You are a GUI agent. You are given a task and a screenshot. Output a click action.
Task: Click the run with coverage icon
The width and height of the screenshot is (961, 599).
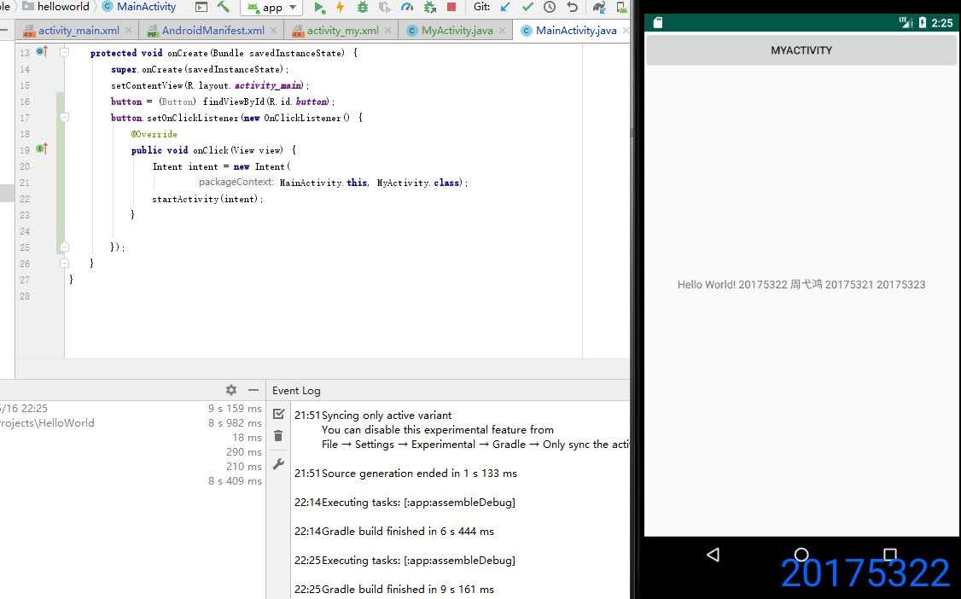[x=384, y=8]
